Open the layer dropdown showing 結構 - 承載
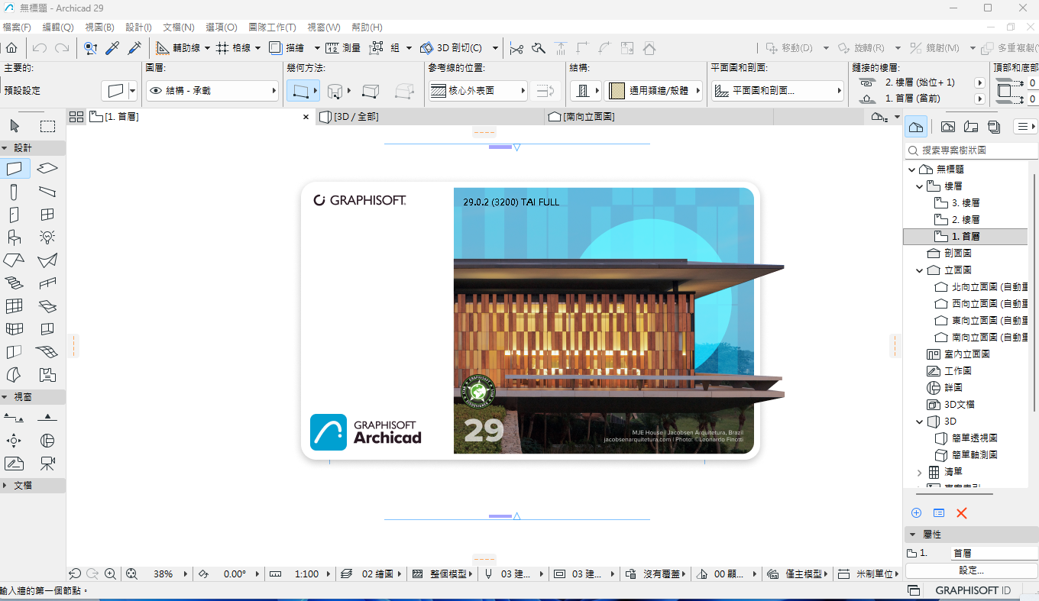This screenshot has width=1039, height=601. [212, 91]
